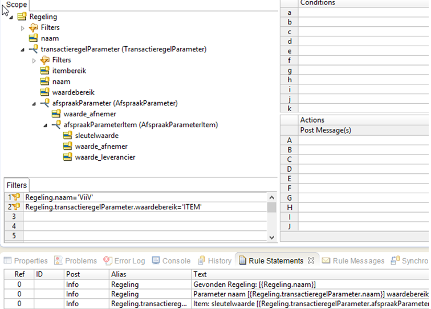The image size is (431, 309).
Task: Click the filters list scrollbar thumb
Action: pyautogui.click(x=271, y=208)
